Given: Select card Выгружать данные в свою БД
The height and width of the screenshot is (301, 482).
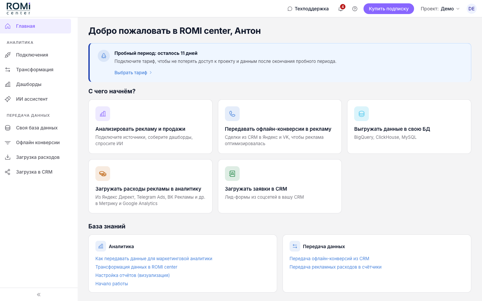Looking at the screenshot, I should (x=409, y=127).
